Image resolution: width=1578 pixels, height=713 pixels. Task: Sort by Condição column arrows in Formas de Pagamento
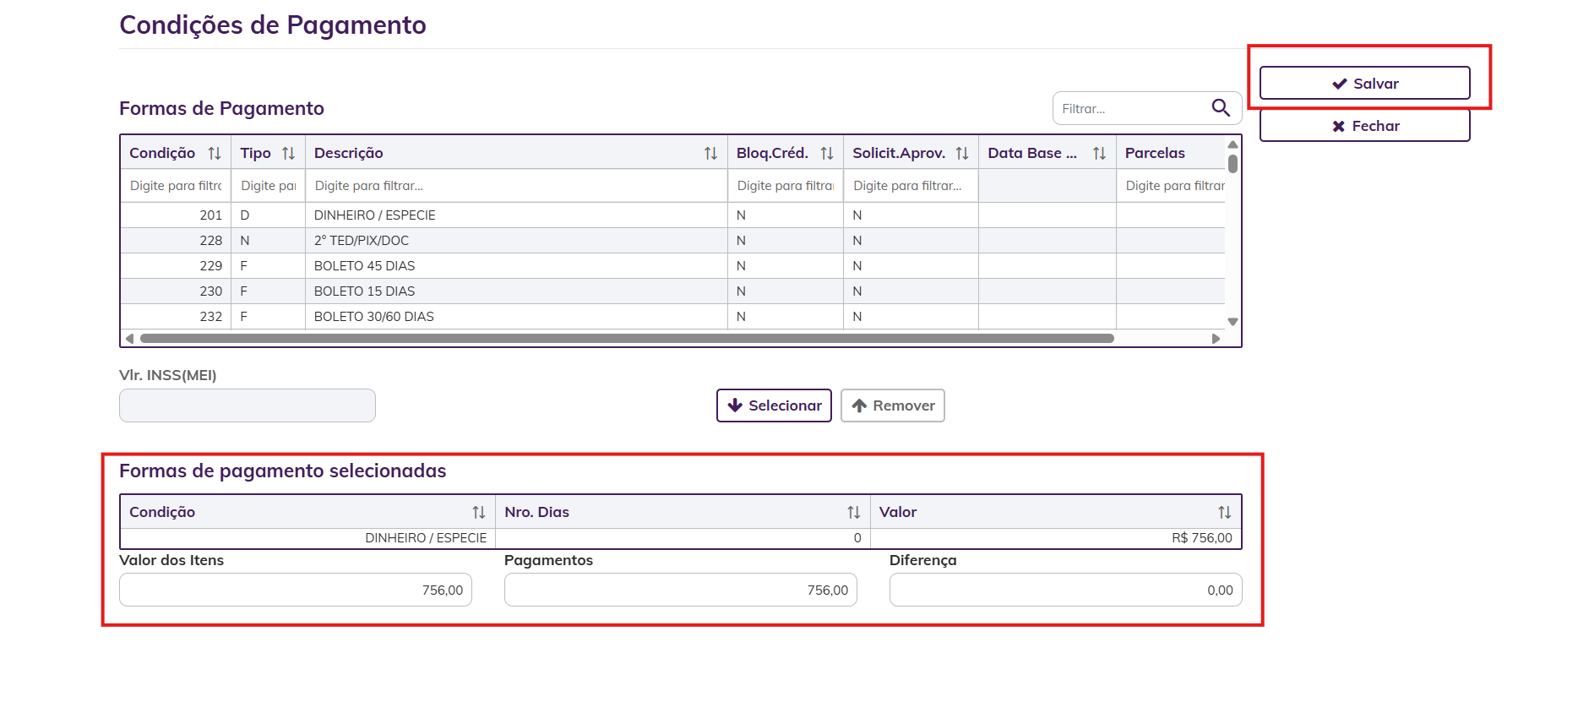click(215, 153)
